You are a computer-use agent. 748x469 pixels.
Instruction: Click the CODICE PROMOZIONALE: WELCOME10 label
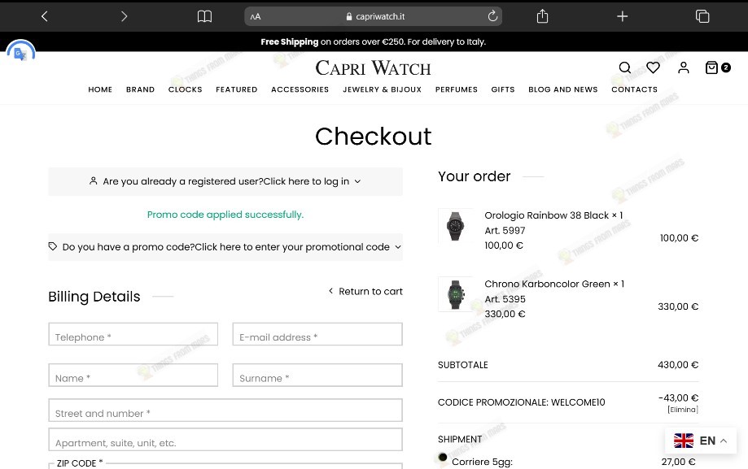click(522, 402)
